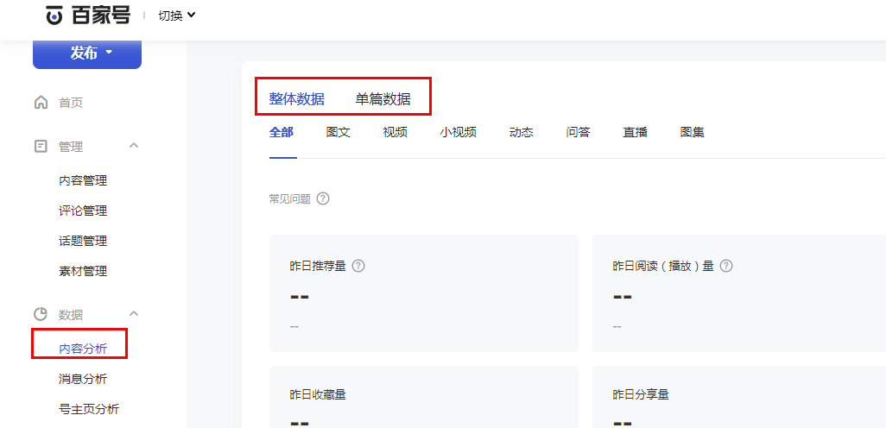Select the 问答 content tab
The height and width of the screenshot is (428, 886).
(x=578, y=133)
